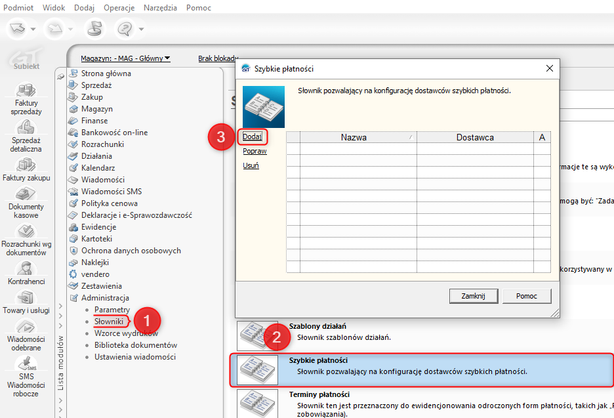Open Wiadomości odebrane shortcut icon
The height and width of the screenshot is (418, 614).
[26, 326]
